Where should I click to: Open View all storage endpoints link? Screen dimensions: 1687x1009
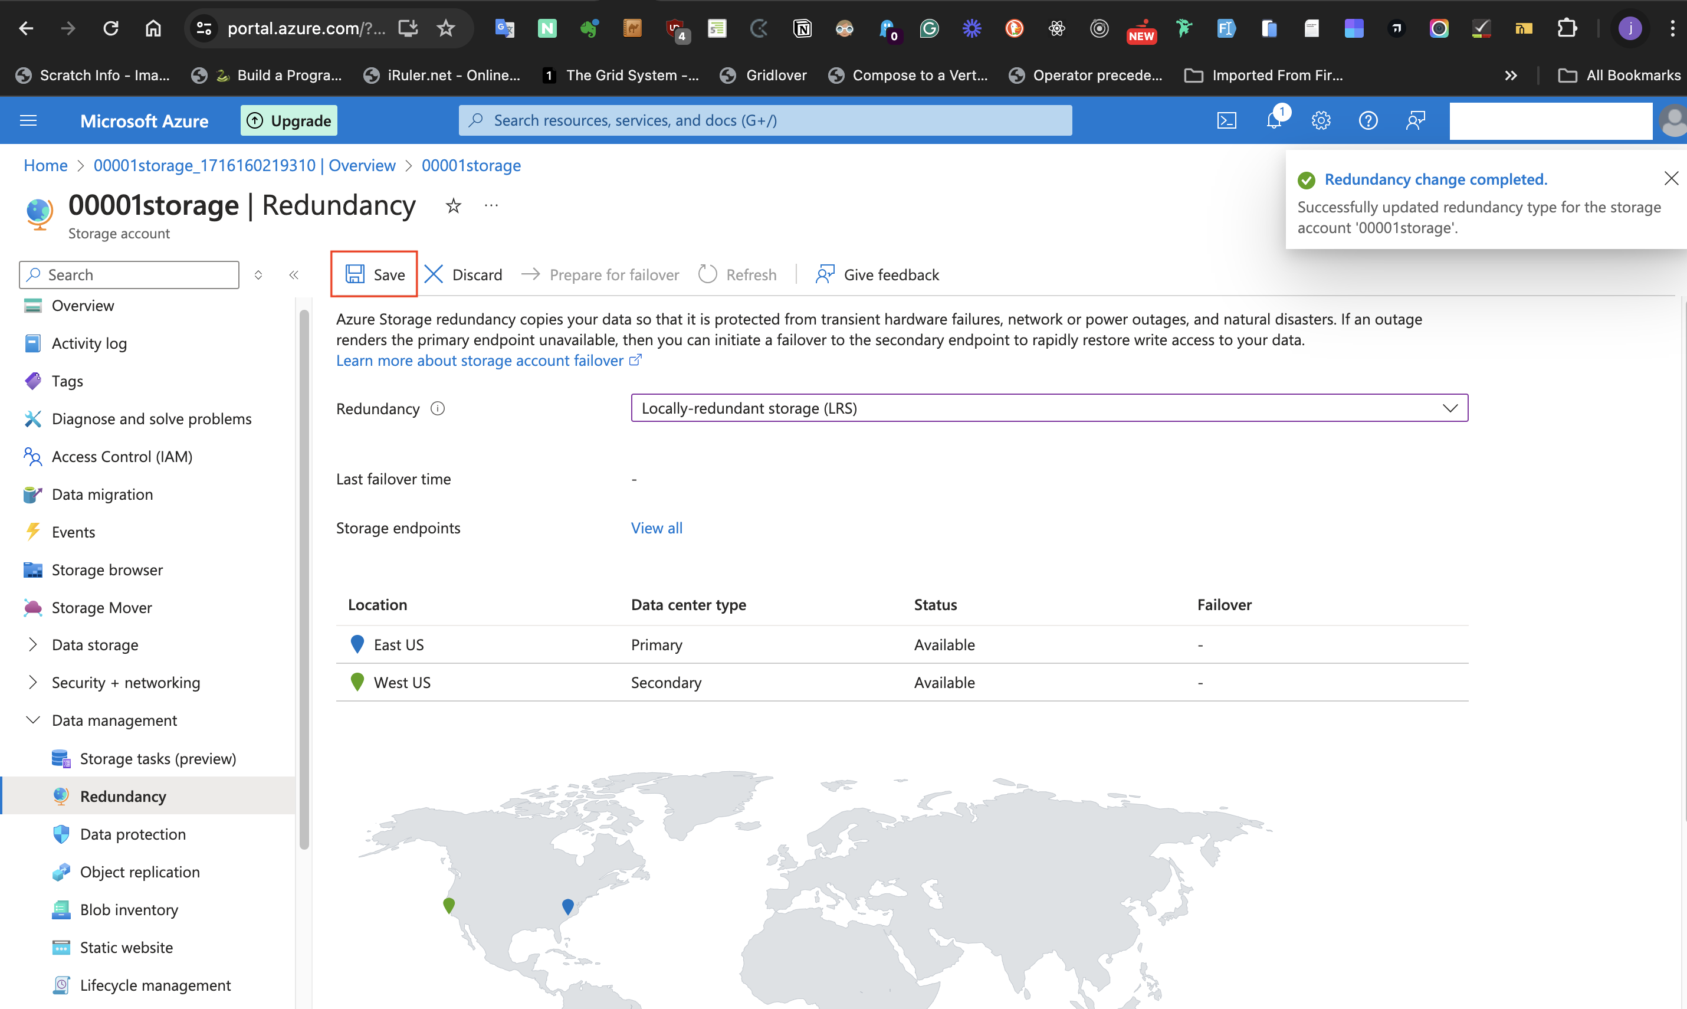656,528
